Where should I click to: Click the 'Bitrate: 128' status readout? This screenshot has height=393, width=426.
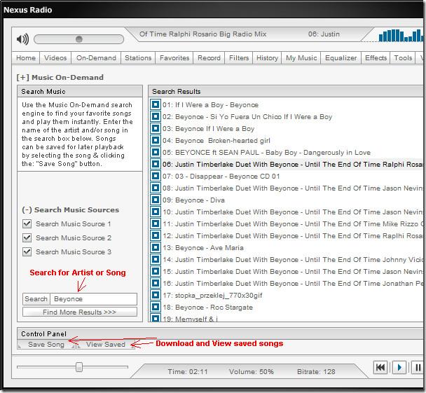click(x=316, y=371)
